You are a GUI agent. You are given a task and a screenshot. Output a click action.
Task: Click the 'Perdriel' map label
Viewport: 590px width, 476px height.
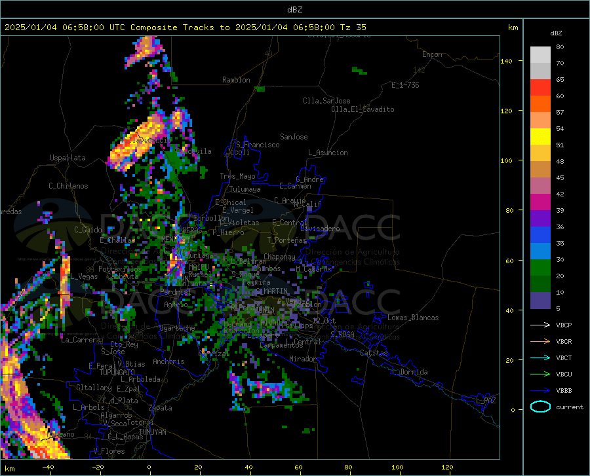click(175, 291)
